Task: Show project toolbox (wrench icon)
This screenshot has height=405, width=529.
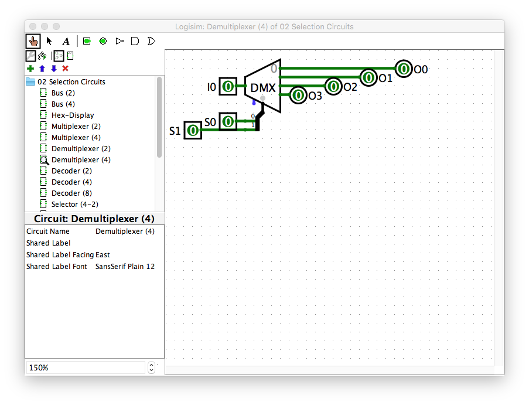Action: pyautogui.click(x=30, y=56)
